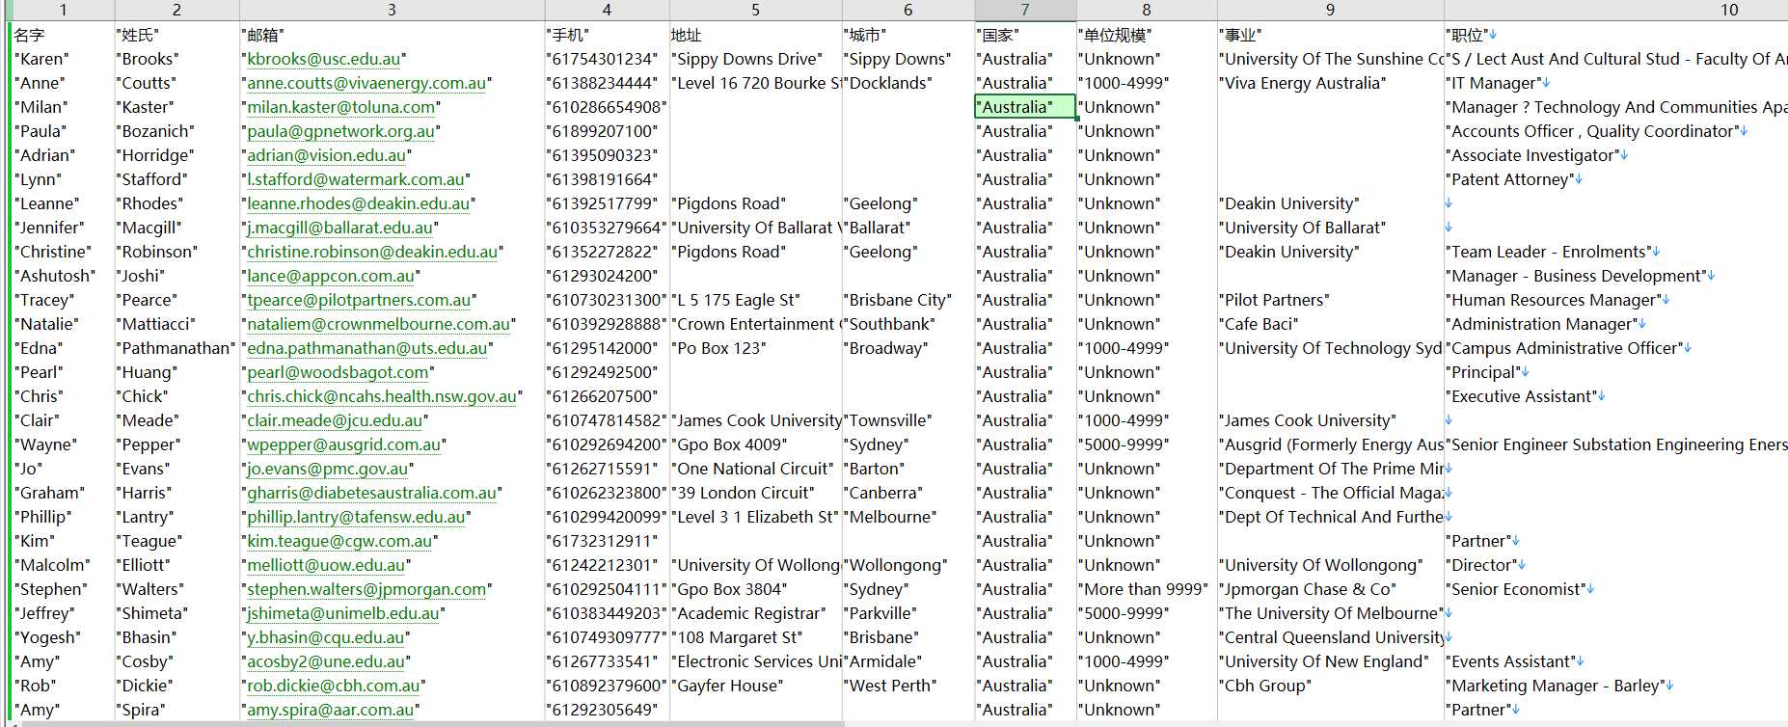Select column 7 header

coord(1025,10)
